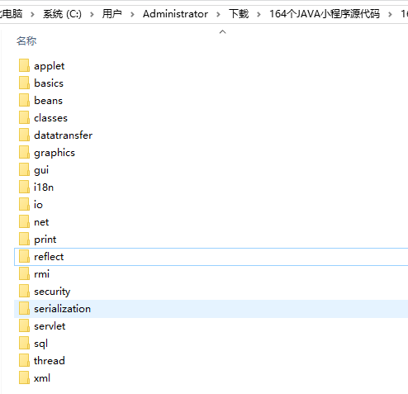Navigate to Administrator in address bar
This screenshot has width=408, height=394.
pyautogui.click(x=175, y=14)
